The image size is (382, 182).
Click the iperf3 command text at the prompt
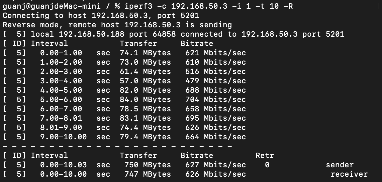(x=146, y=6)
